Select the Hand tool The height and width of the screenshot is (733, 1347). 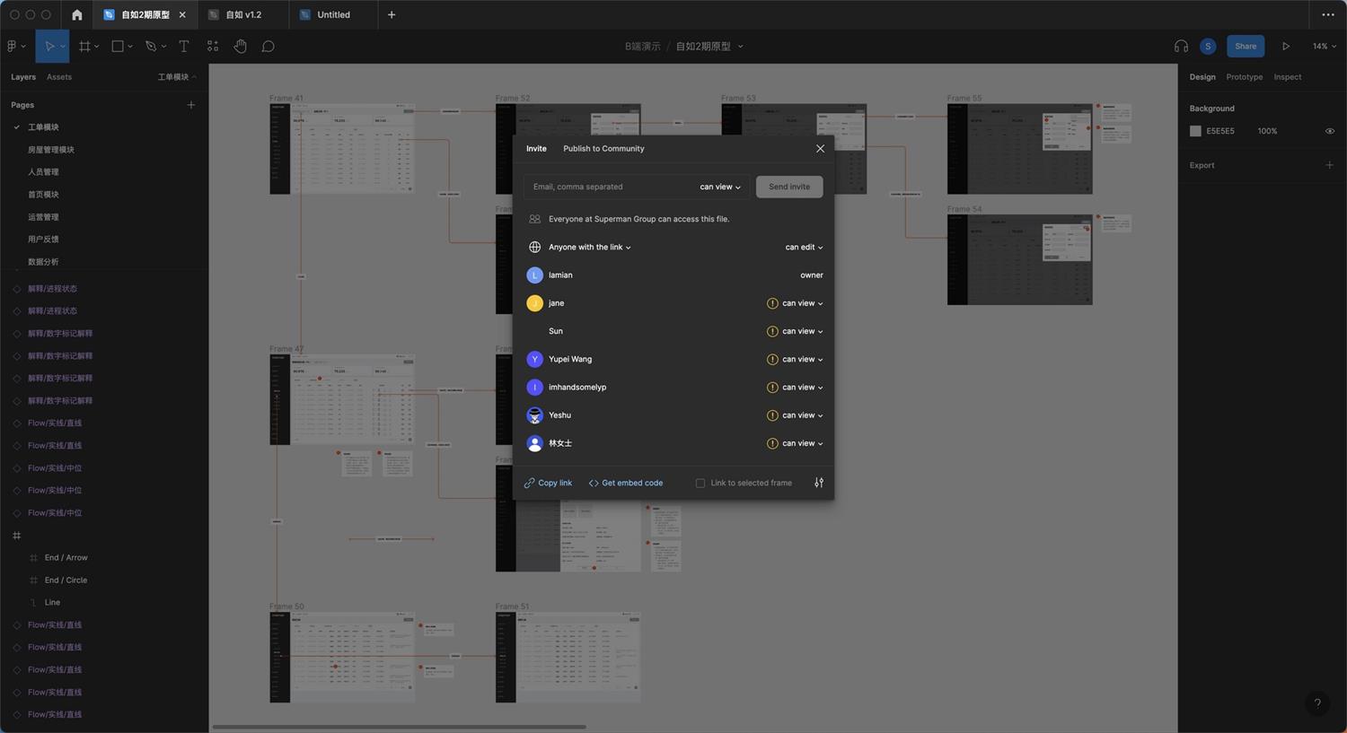(240, 46)
